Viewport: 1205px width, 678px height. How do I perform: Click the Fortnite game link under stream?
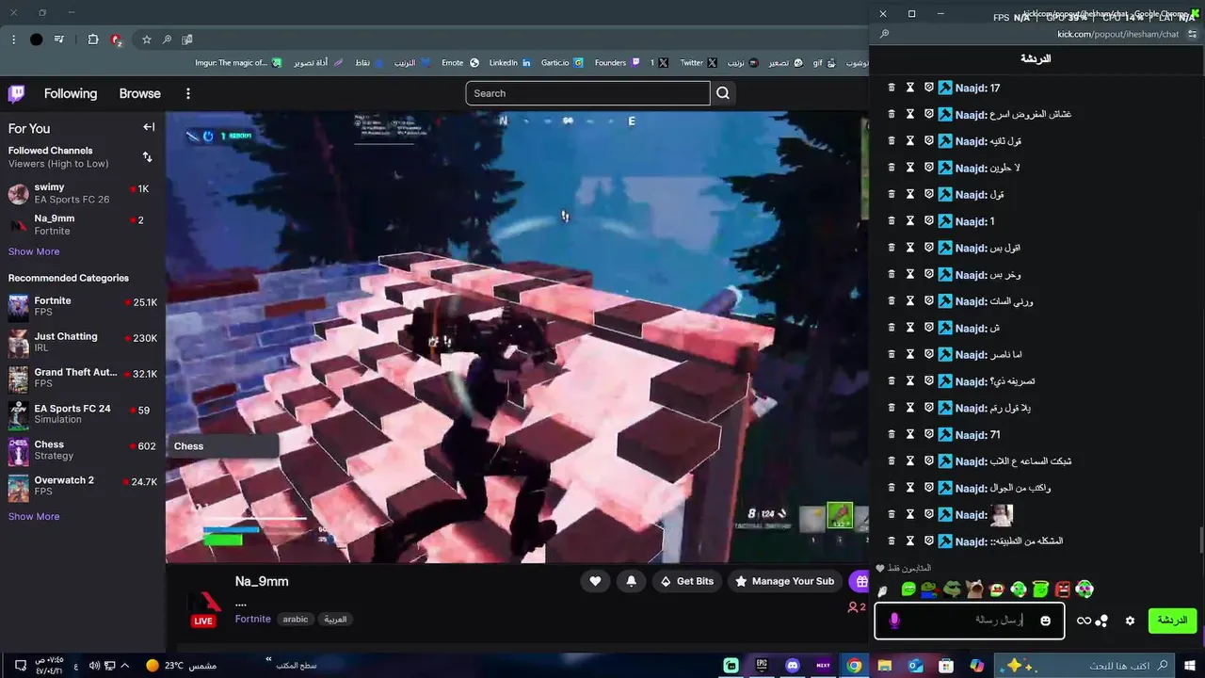click(253, 619)
